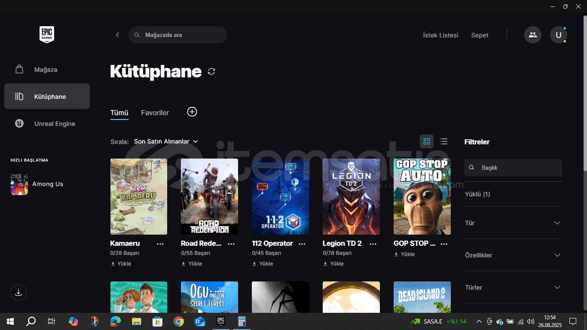Click the SASA.E stock widget in taskbar

pos(438,321)
